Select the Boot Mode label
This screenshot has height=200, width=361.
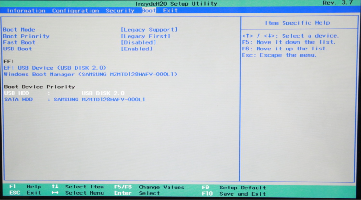point(19,30)
